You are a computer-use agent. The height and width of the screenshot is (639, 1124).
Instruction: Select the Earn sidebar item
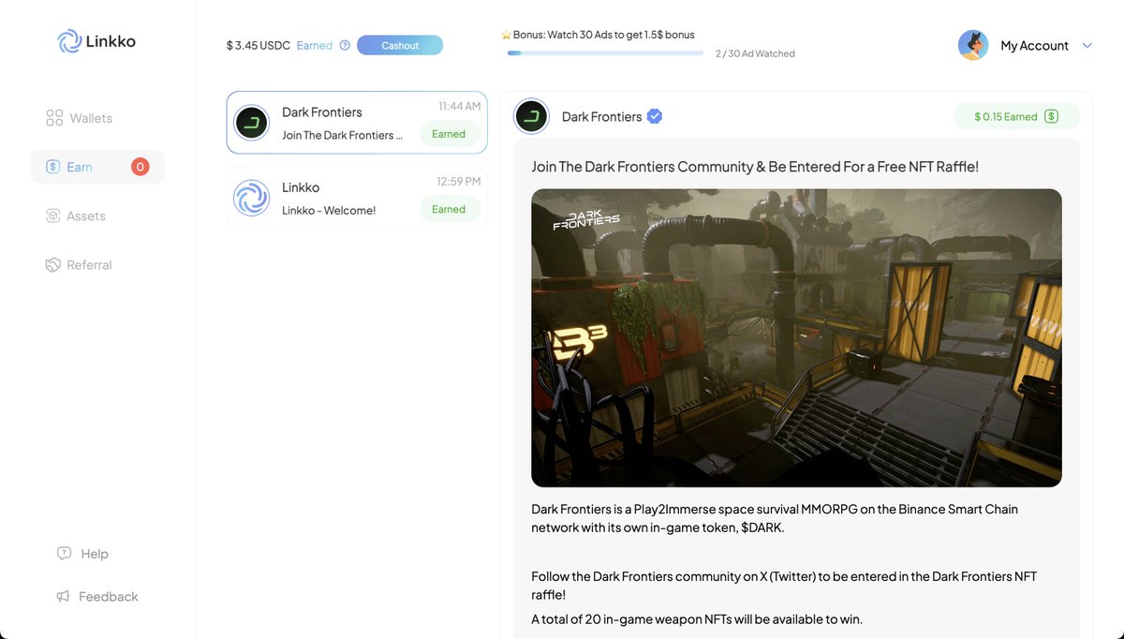click(97, 167)
